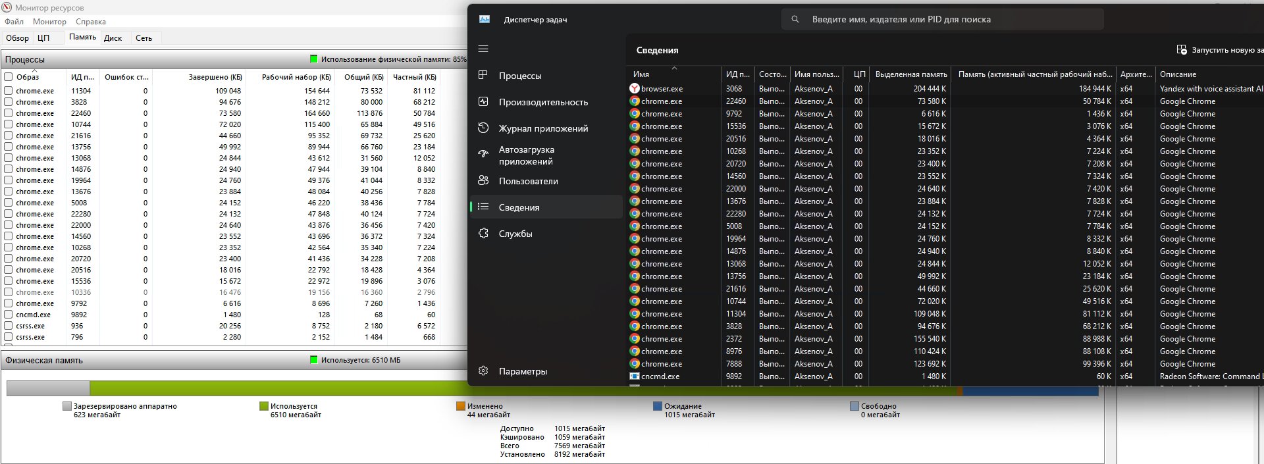Open Users page in Task Manager

[546, 181]
